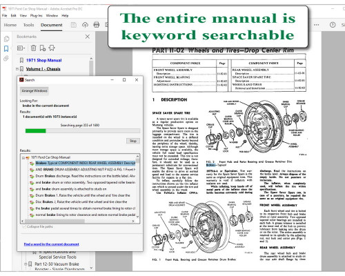Open the 1971 Shop Manual bookmark
345x276 pixels.
[x=43, y=60]
